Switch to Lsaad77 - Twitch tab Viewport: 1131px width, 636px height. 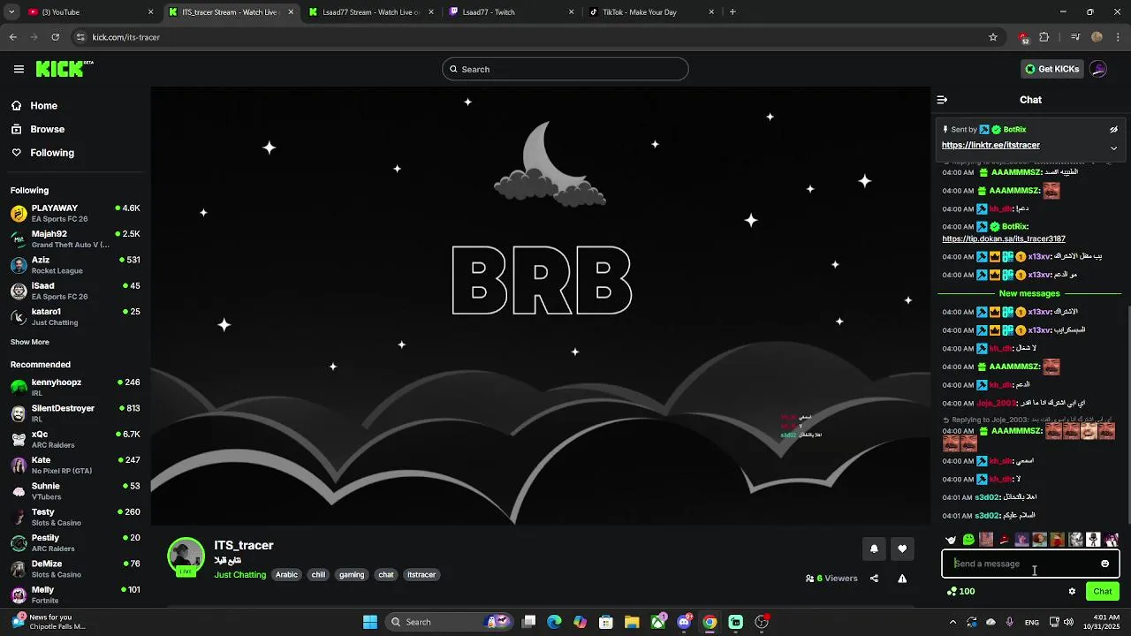point(511,12)
